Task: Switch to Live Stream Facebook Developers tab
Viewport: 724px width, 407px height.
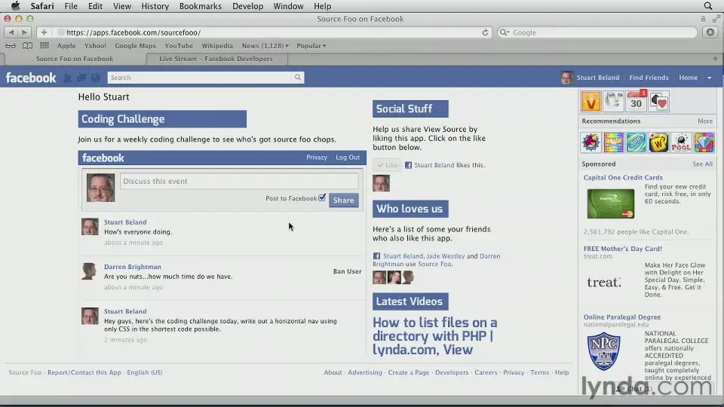Action: [216, 59]
